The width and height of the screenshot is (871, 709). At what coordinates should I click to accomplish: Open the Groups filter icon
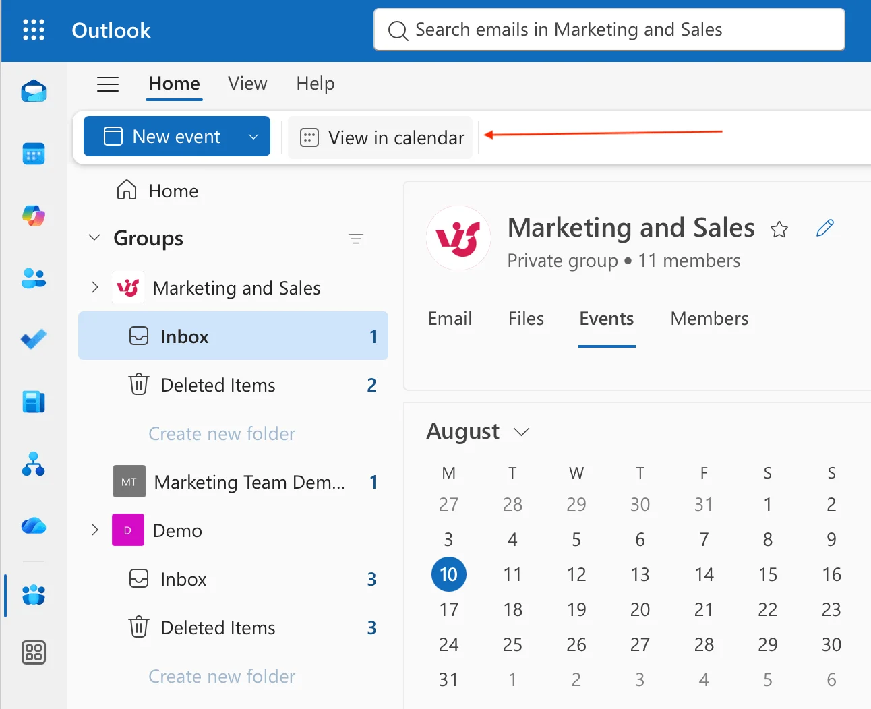pyautogui.click(x=356, y=239)
